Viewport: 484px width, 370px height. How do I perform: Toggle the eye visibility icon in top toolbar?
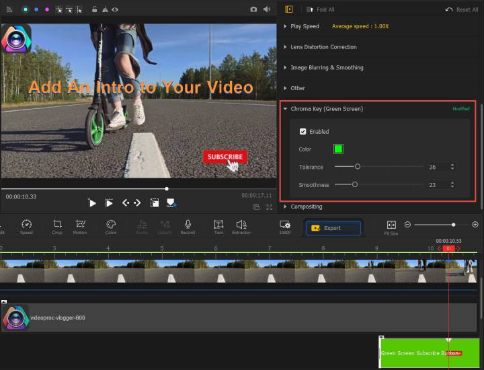tap(115, 9)
